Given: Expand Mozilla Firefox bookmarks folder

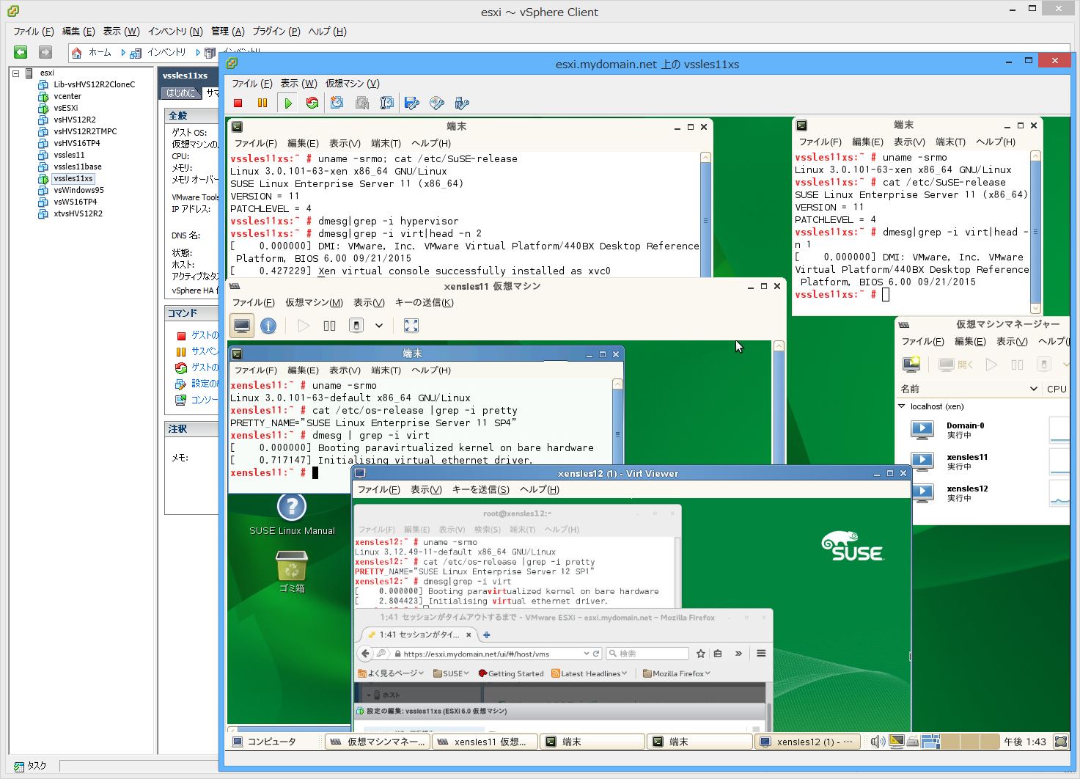Looking at the screenshot, I should (x=677, y=673).
